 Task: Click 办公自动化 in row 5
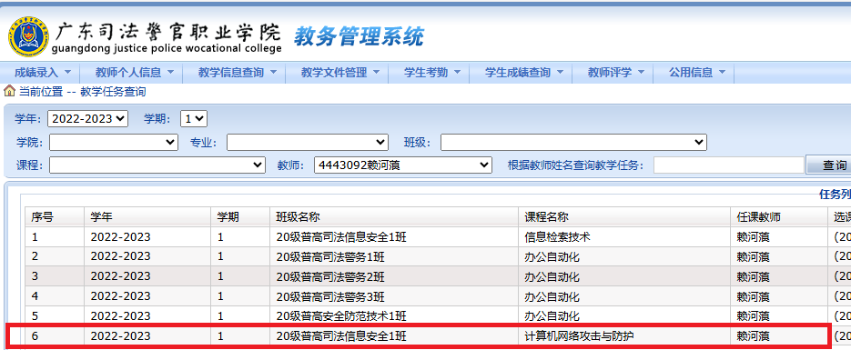pyautogui.click(x=552, y=316)
